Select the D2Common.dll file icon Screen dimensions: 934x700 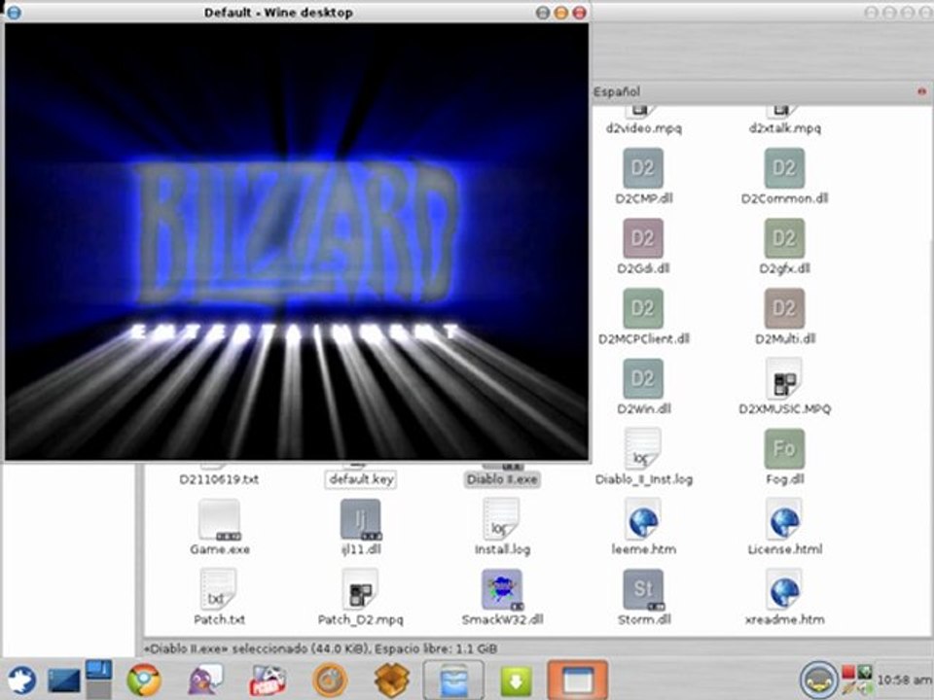tap(784, 168)
